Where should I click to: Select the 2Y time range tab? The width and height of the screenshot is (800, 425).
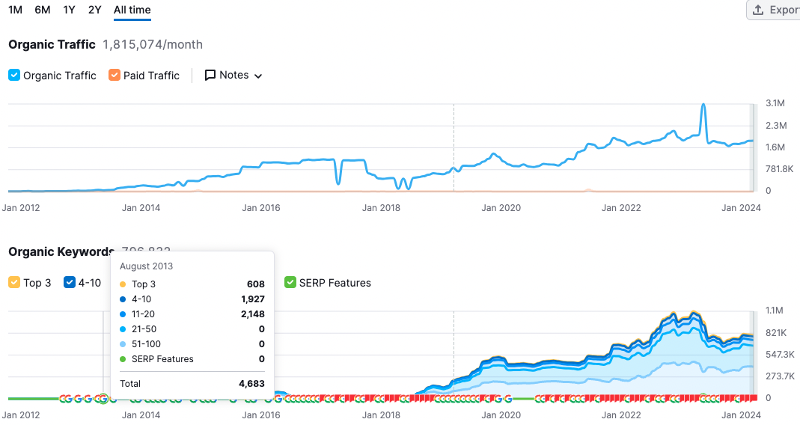pyautogui.click(x=94, y=10)
